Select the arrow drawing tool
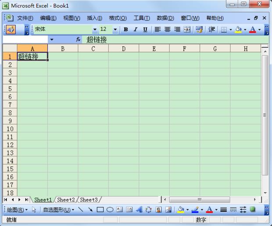This screenshot has height=226, width=272. click(x=90, y=210)
